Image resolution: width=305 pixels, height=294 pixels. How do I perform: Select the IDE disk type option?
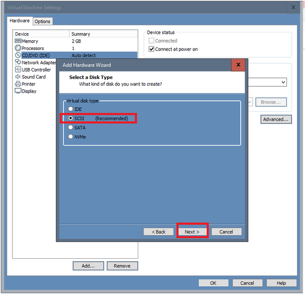tap(71, 109)
